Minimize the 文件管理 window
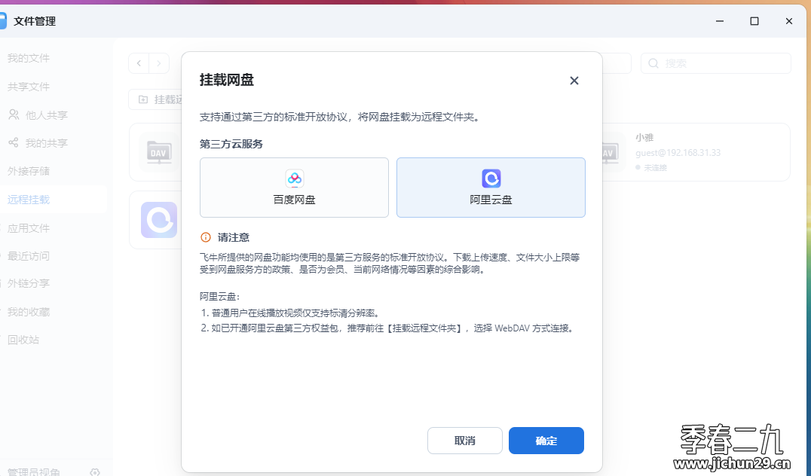The image size is (811, 476). click(720, 21)
